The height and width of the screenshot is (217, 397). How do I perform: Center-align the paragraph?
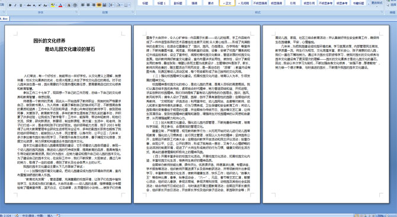pyautogui.click(x=88, y=5)
